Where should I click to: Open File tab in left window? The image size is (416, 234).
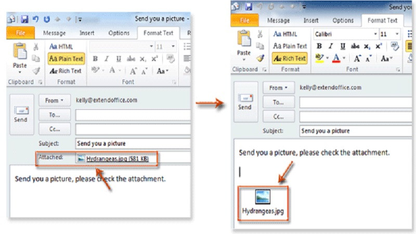[x=20, y=33]
